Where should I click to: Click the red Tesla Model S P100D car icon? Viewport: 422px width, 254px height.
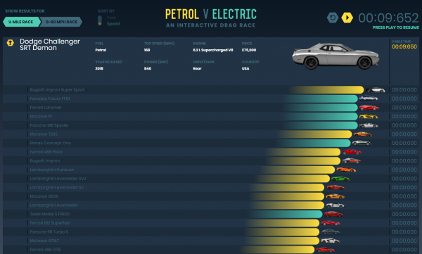point(333,214)
